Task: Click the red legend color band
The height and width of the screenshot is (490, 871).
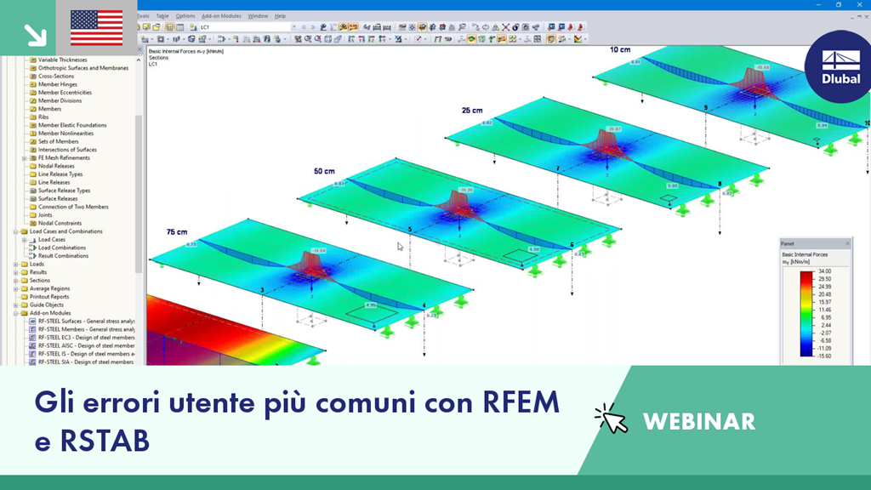Action: coord(806,279)
